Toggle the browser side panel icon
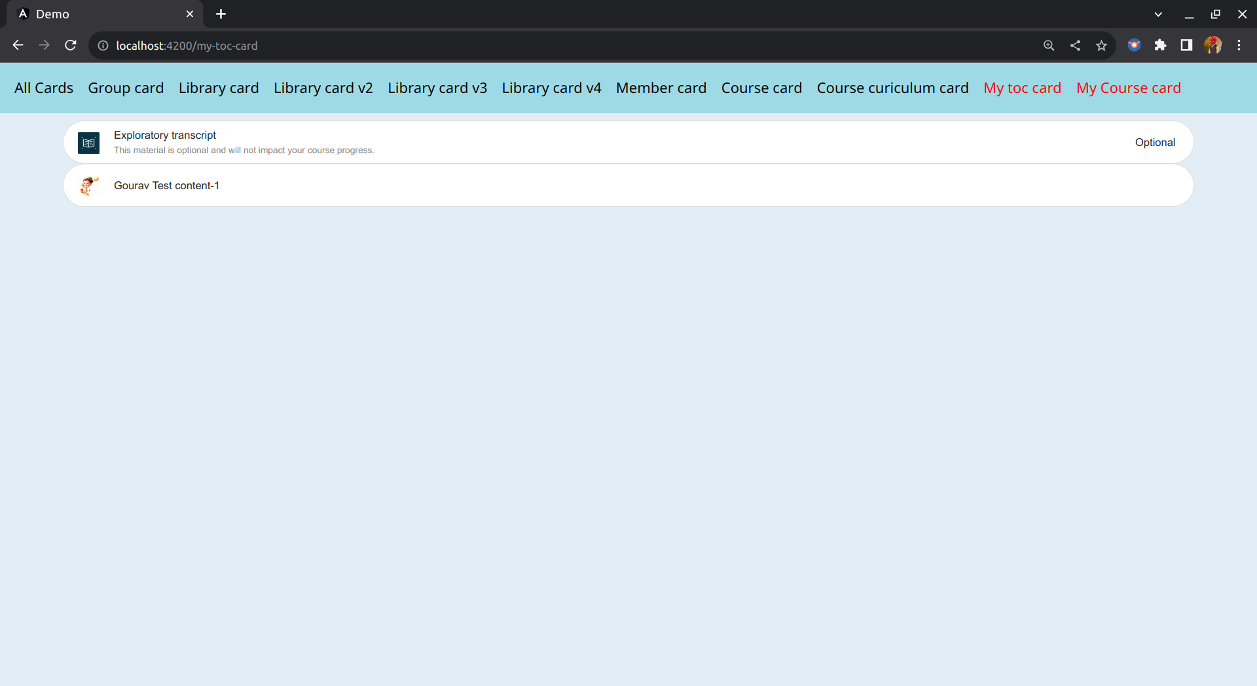This screenshot has width=1257, height=686. tap(1186, 45)
